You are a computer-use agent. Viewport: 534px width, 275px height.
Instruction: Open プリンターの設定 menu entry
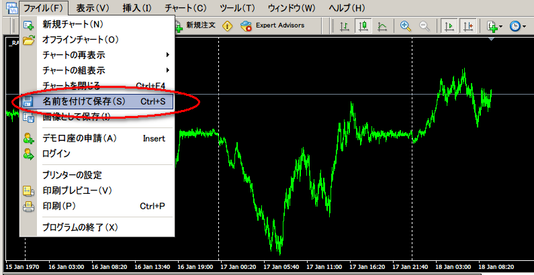click(x=97, y=175)
